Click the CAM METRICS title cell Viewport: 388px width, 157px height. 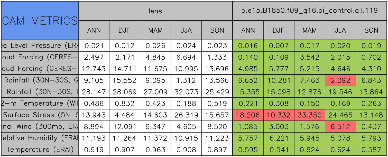[x=40, y=21]
